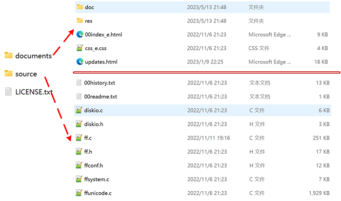Select the 00readme.txt file name
Image resolution: width=341 pixels, height=201 pixels.
[100, 97]
